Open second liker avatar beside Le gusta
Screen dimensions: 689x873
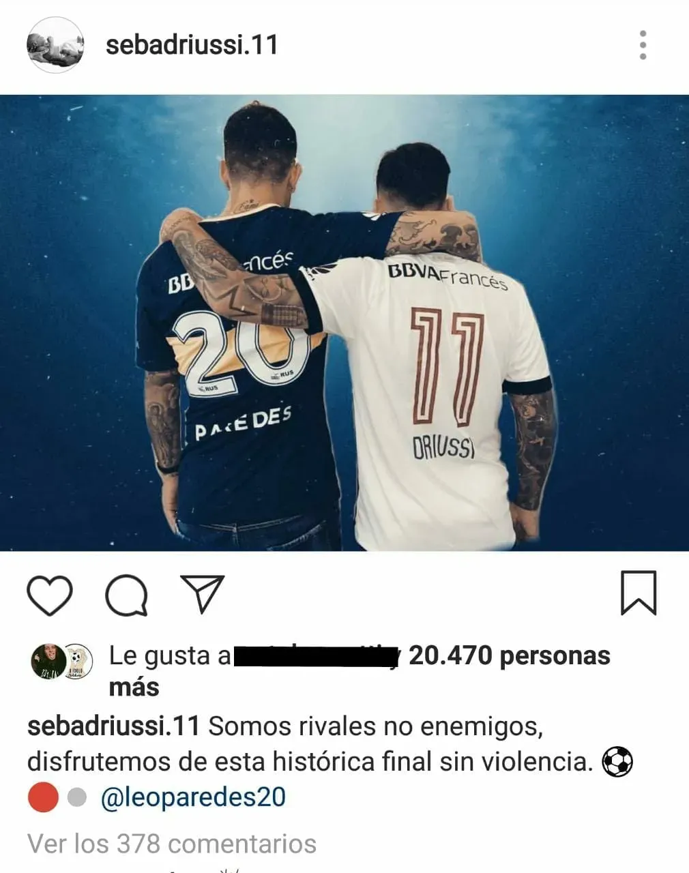coord(78,661)
